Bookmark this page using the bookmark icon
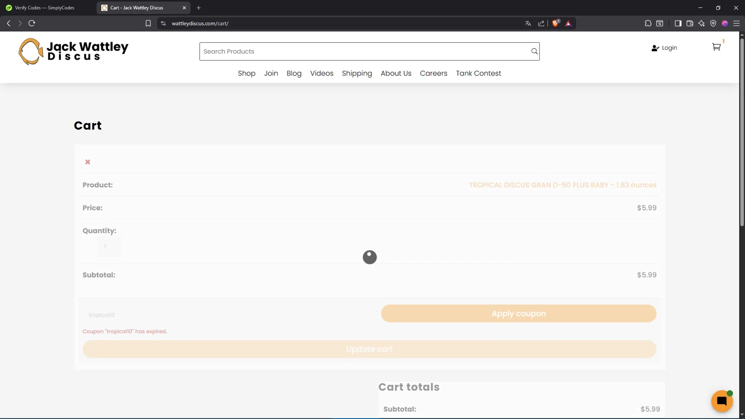The height and width of the screenshot is (419, 745). pyautogui.click(x=148, y=23)
